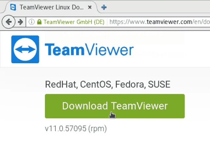The image size is (210, 141).
Task: Click the TeamViewer favicon in the tab
Action: pos(13,7)
